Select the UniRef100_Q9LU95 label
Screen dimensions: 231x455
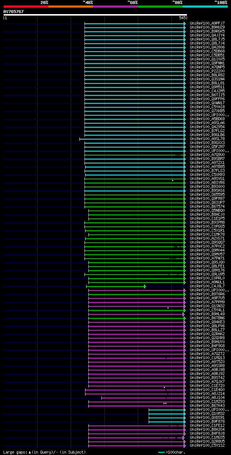tap(207, 274)
